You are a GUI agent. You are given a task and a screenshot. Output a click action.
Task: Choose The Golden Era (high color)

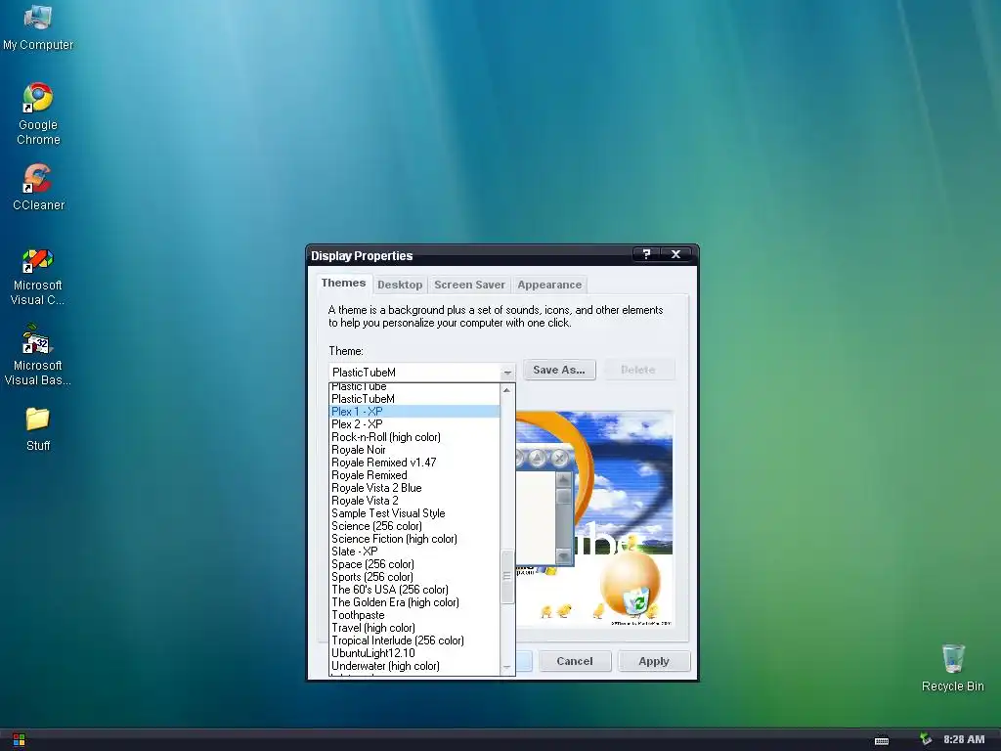(x=414, y=602)
